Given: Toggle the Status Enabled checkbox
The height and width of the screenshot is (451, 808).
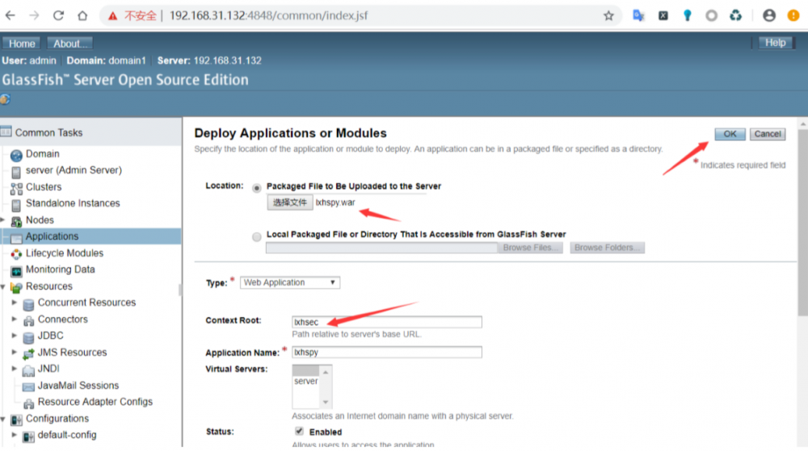Looking at the screenshot, I should point(299,431).
